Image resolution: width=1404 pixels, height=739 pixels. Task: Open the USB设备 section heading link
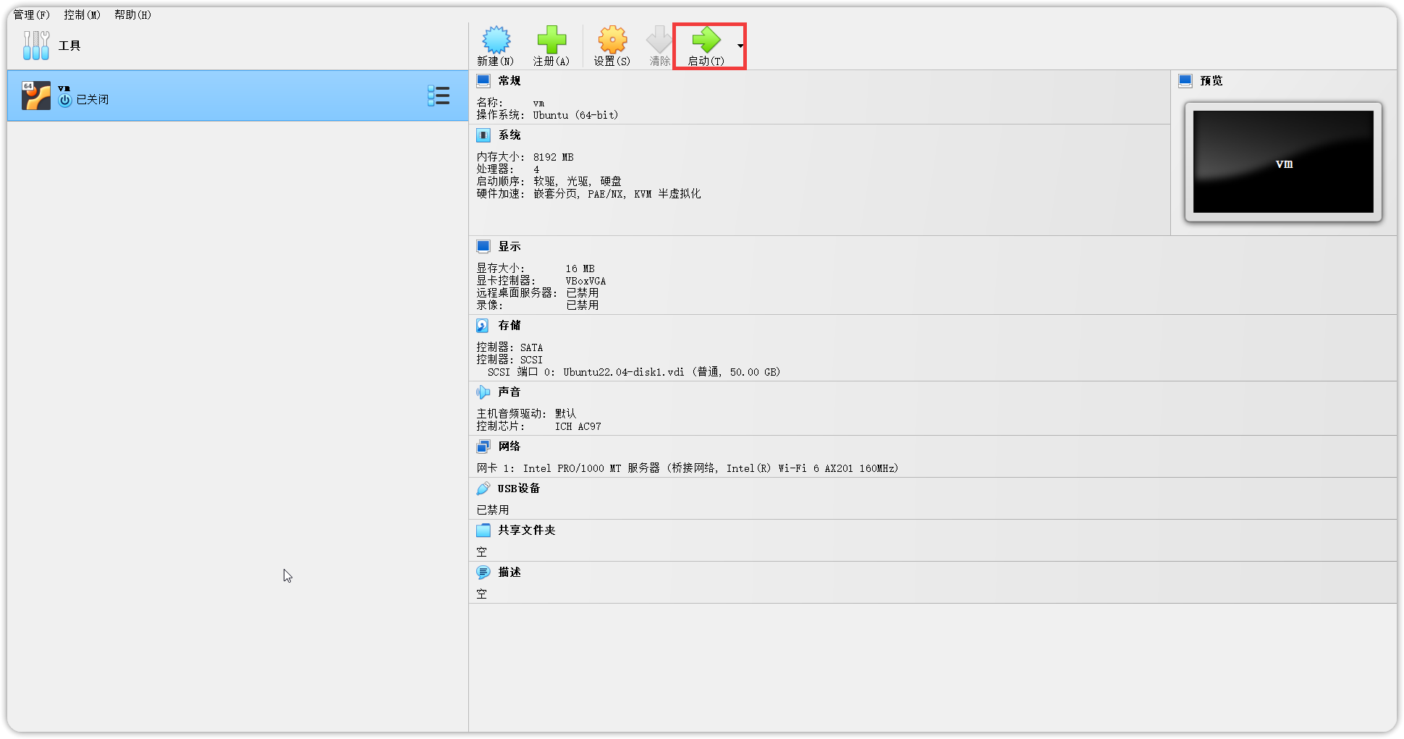[x=519, y=488]
